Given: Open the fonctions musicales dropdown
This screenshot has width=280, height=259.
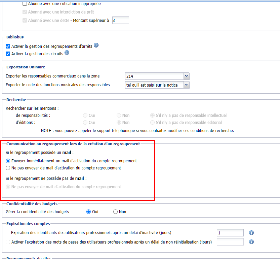Looking at the screenshot, I should coord(186,85).
